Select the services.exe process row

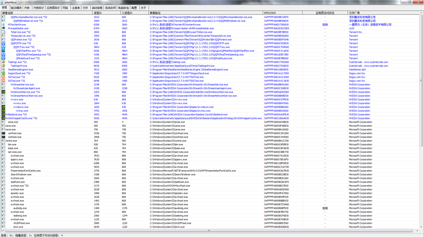[210, 152]
